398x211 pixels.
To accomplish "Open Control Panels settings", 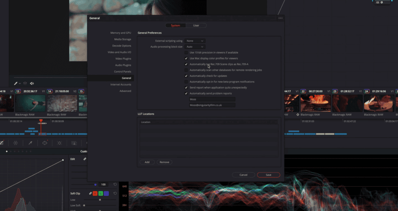I will tap(122, 71).
